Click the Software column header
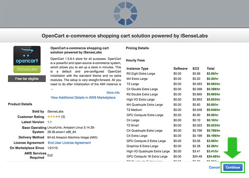The image size is (249, 178). 180,69
